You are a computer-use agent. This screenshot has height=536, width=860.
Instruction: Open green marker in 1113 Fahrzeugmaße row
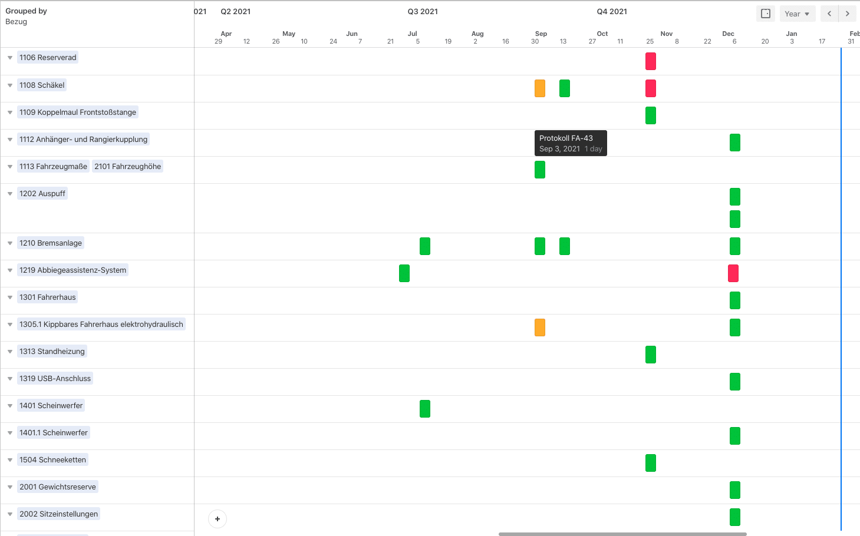540,170
